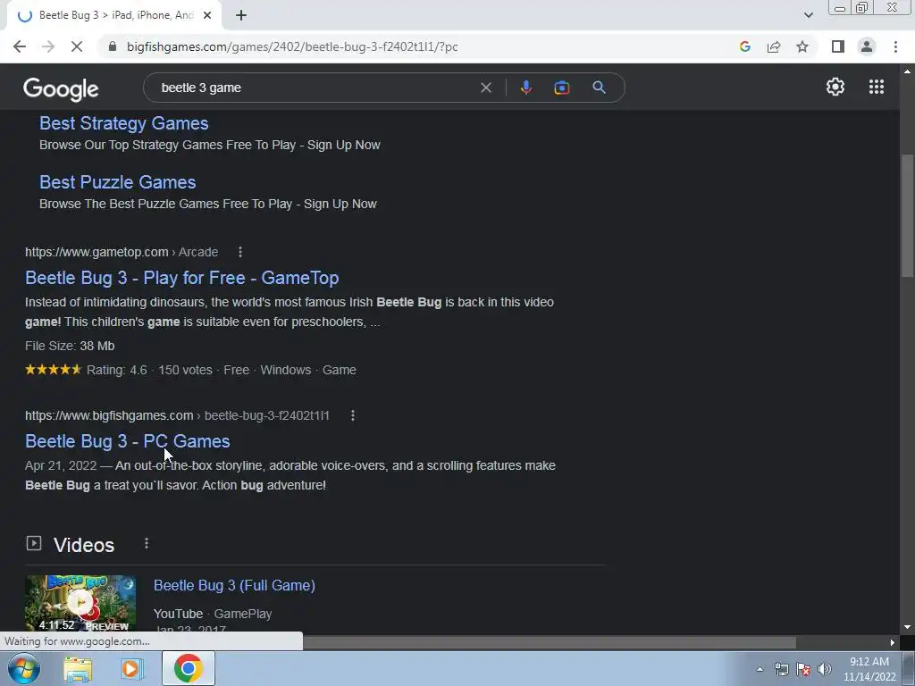Image resolution: width=915 pixels, height=686 pixels.
Task: Open the tab search dropdown arrow
Action: (808, 15)
